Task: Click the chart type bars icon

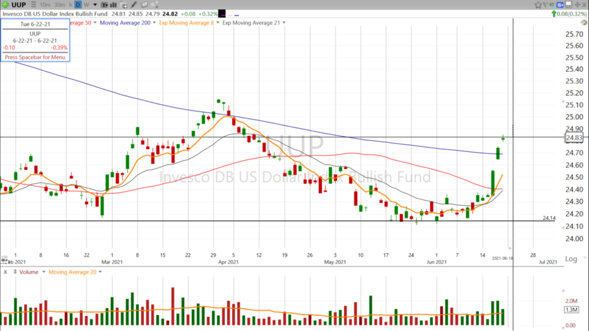Action: 113,5
